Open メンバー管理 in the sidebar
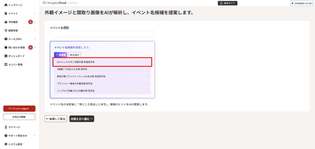The height and width of the screenshot is (149, 315). pyautogui.click(x=15, y=64)
